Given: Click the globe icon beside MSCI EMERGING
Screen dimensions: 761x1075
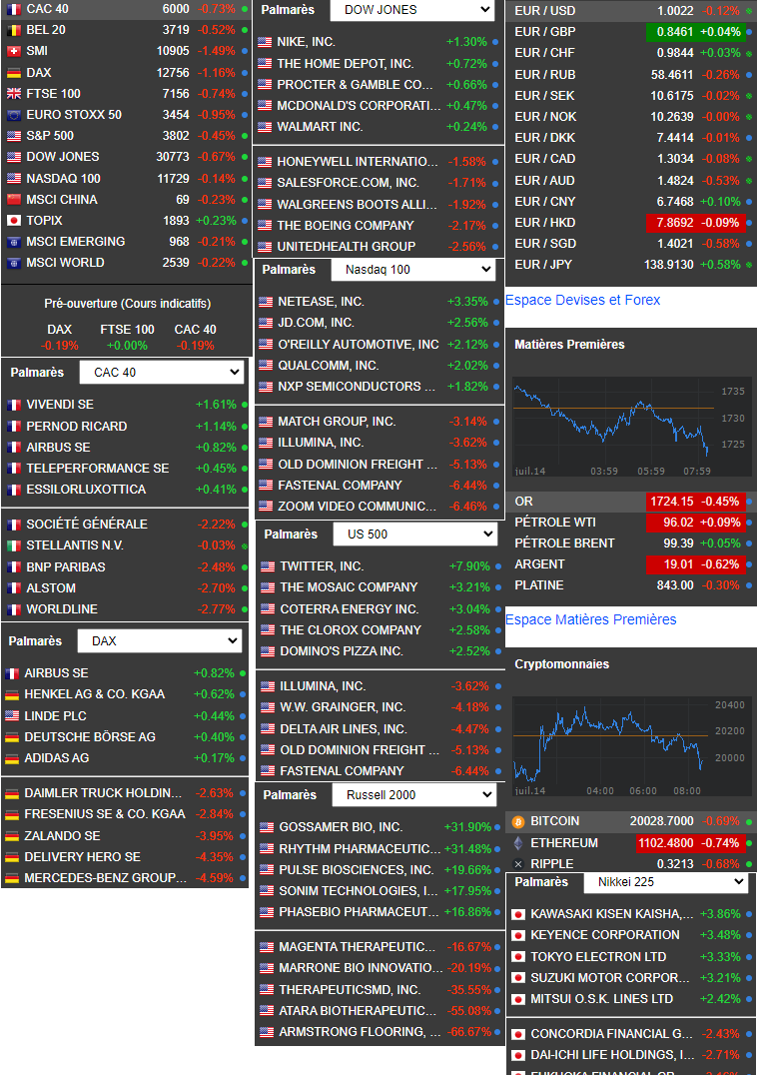Looking at the screenshot, I should [14, 242].
